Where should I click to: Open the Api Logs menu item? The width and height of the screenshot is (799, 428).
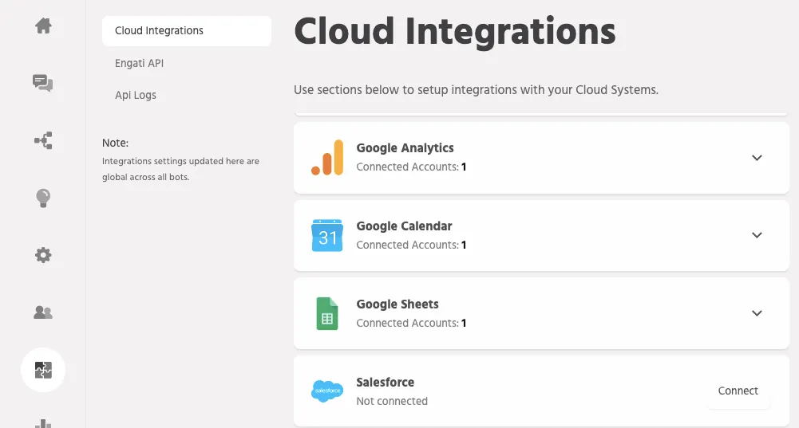pyautogui.click(x=136, y=95)
